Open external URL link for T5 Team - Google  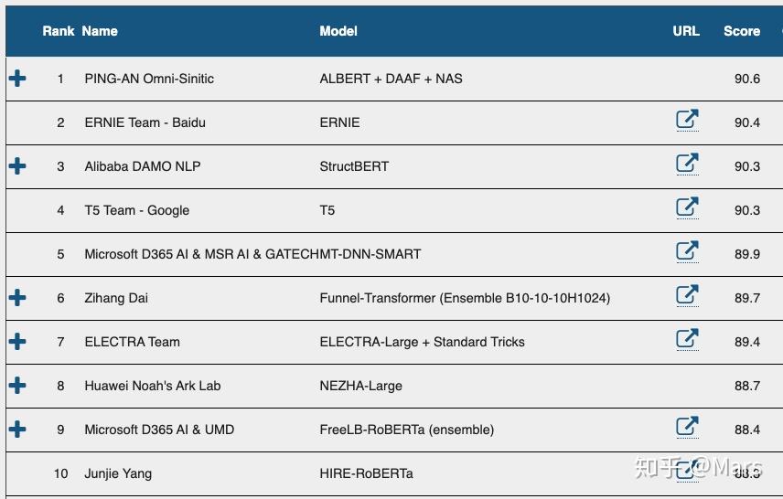tap(686, 208)
